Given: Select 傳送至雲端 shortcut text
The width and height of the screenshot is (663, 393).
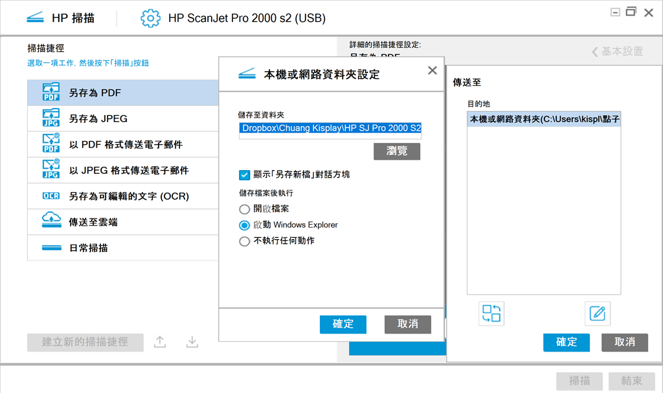Looking at the screenshot, I should click(93, 222).
